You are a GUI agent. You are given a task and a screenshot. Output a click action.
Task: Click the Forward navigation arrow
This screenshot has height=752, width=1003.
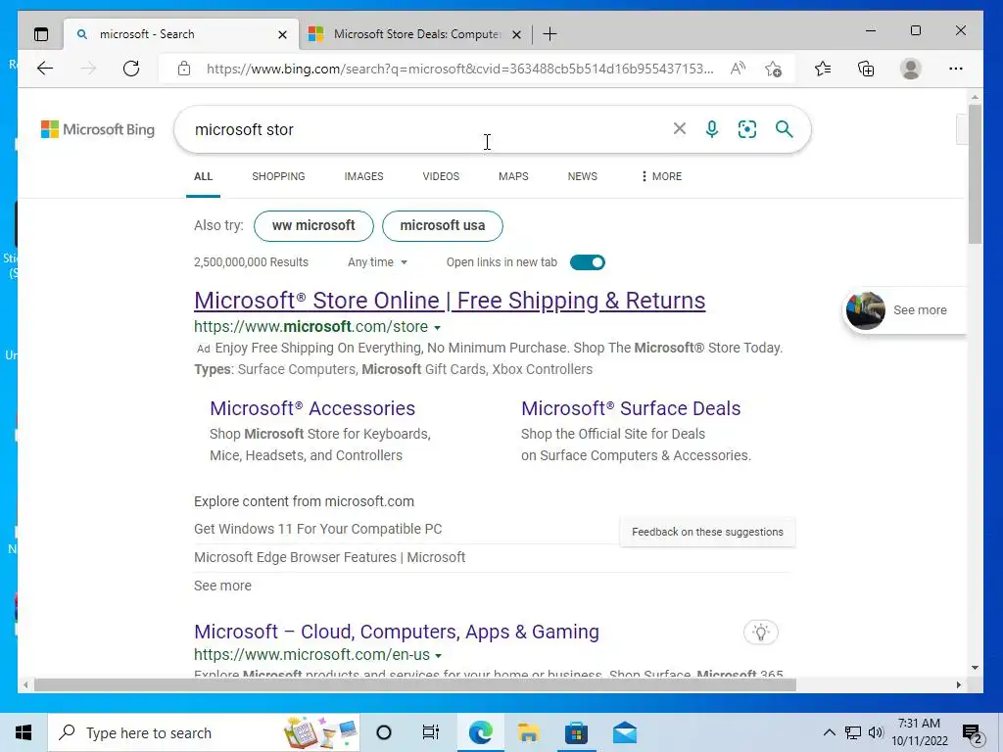click(x=88, y=69)
